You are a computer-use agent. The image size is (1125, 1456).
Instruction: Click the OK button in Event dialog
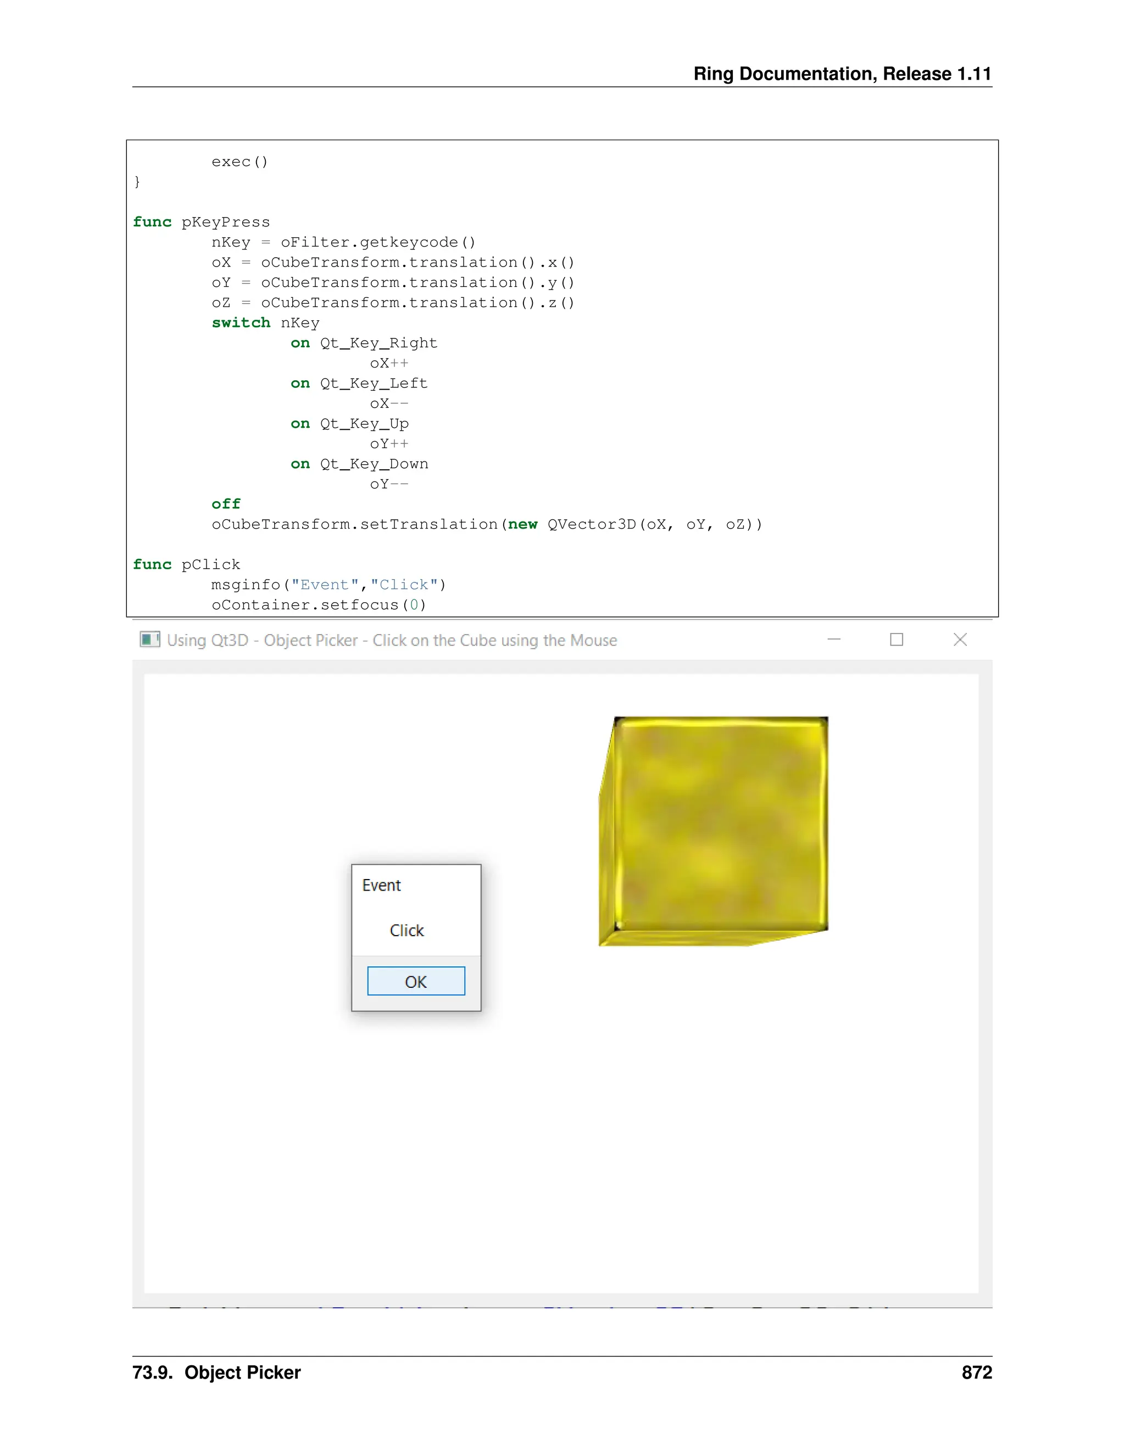416,981
